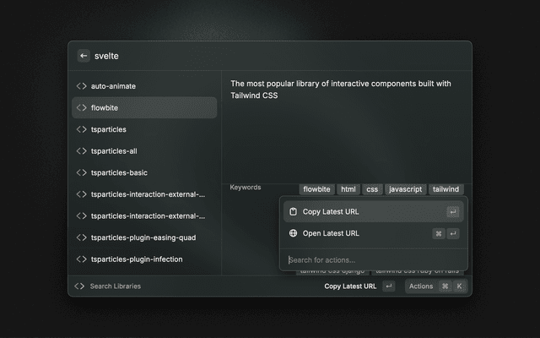
Task: Focus the Search for actions field
Action: (371, 260)
